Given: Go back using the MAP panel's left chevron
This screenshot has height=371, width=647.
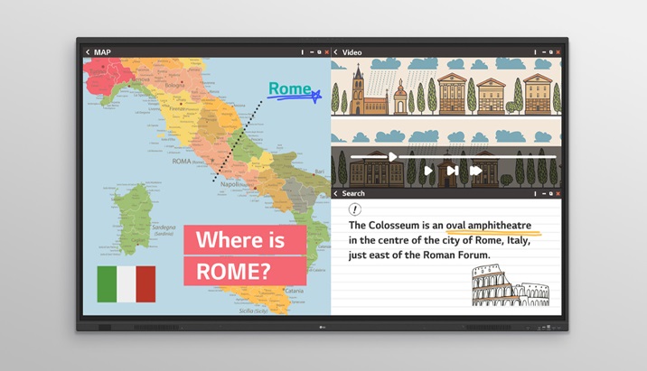Looking at the screenshot, I should pos(88,52).
